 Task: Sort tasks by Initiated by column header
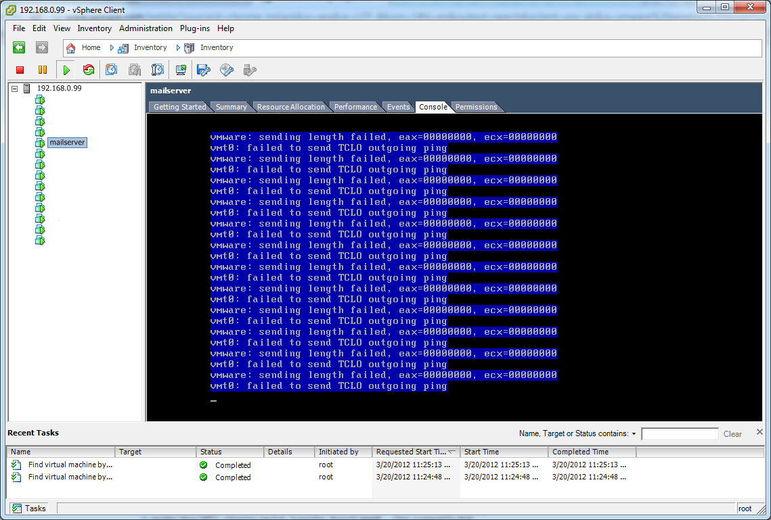click(x=343, y=452)
